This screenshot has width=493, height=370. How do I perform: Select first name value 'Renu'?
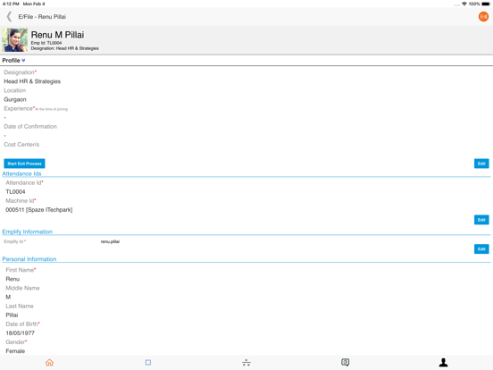(13, 279)
